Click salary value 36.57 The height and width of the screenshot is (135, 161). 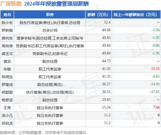[106, 84]
